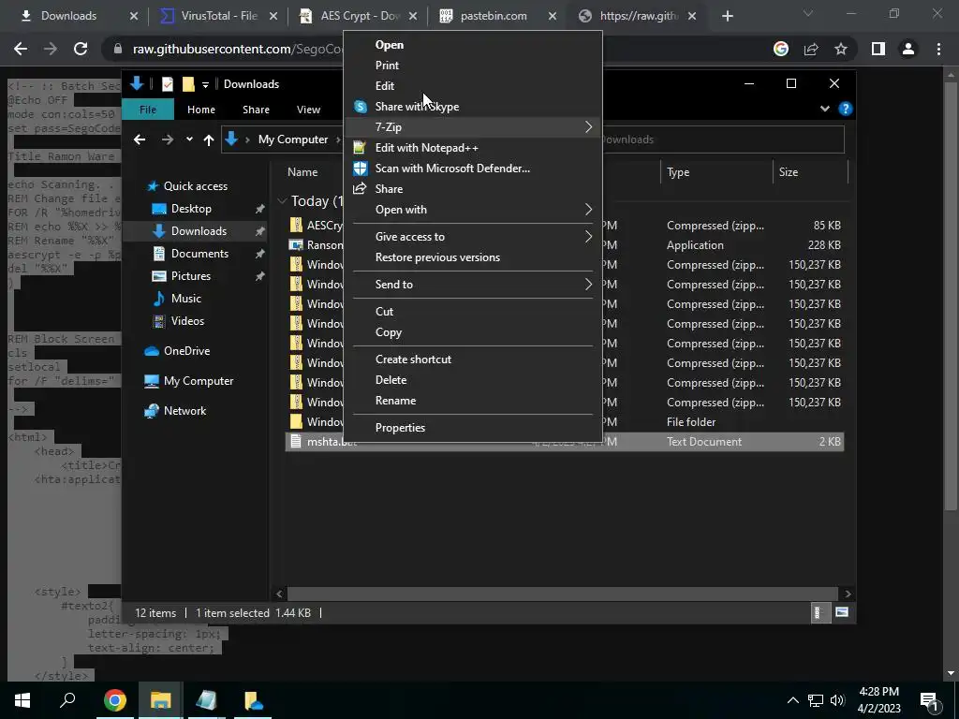Click the horizontal scrollbar in Explorer
959x719 pixels.
tap(562, 594)
